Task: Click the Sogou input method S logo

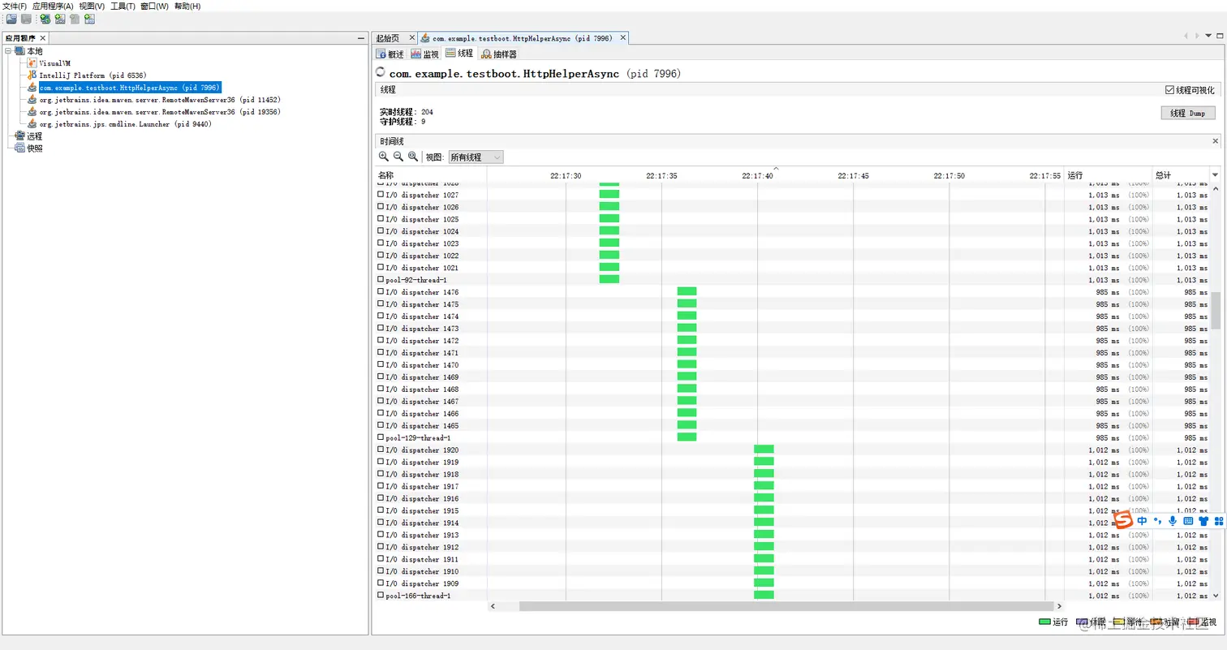Action: pos(1123,520)
